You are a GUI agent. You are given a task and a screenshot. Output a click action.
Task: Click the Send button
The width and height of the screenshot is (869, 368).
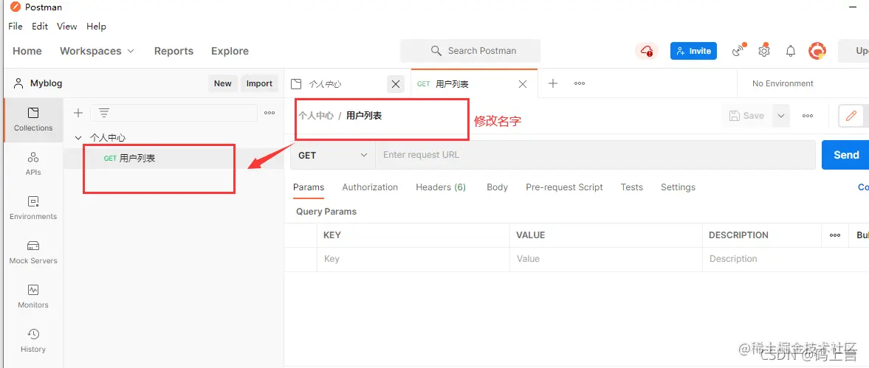(845, 155)
